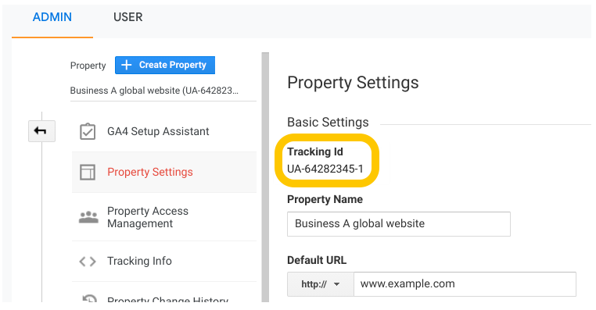Click the Property Access Management people icon
This screenshot has width=596, height=310.
pos(88,217)
